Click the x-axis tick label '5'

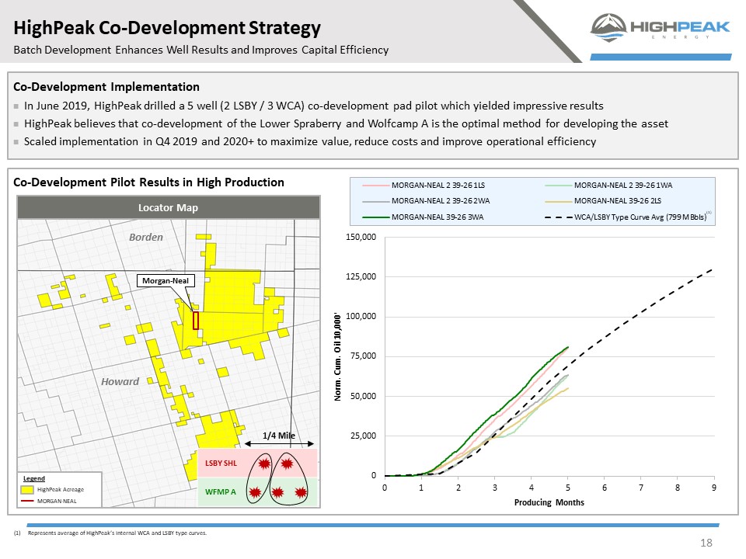pos(567,488)
